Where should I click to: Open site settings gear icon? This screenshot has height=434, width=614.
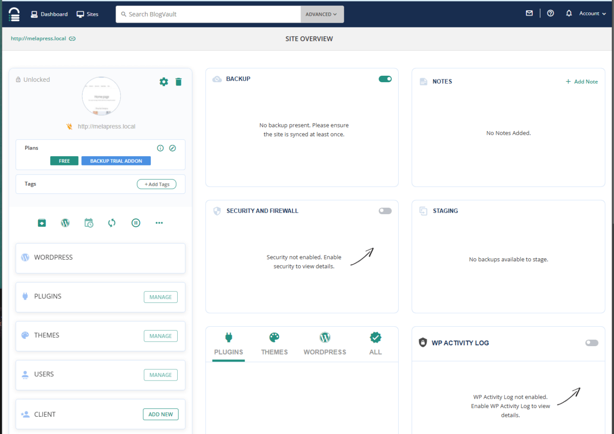click(164, 82)
